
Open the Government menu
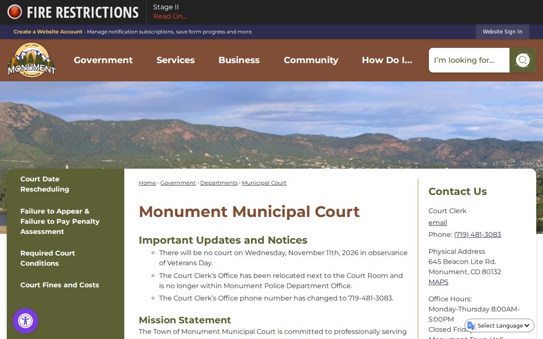tap(103, 60)
